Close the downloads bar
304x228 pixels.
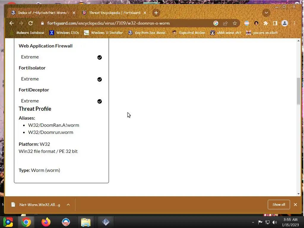[x=295, y=205]
